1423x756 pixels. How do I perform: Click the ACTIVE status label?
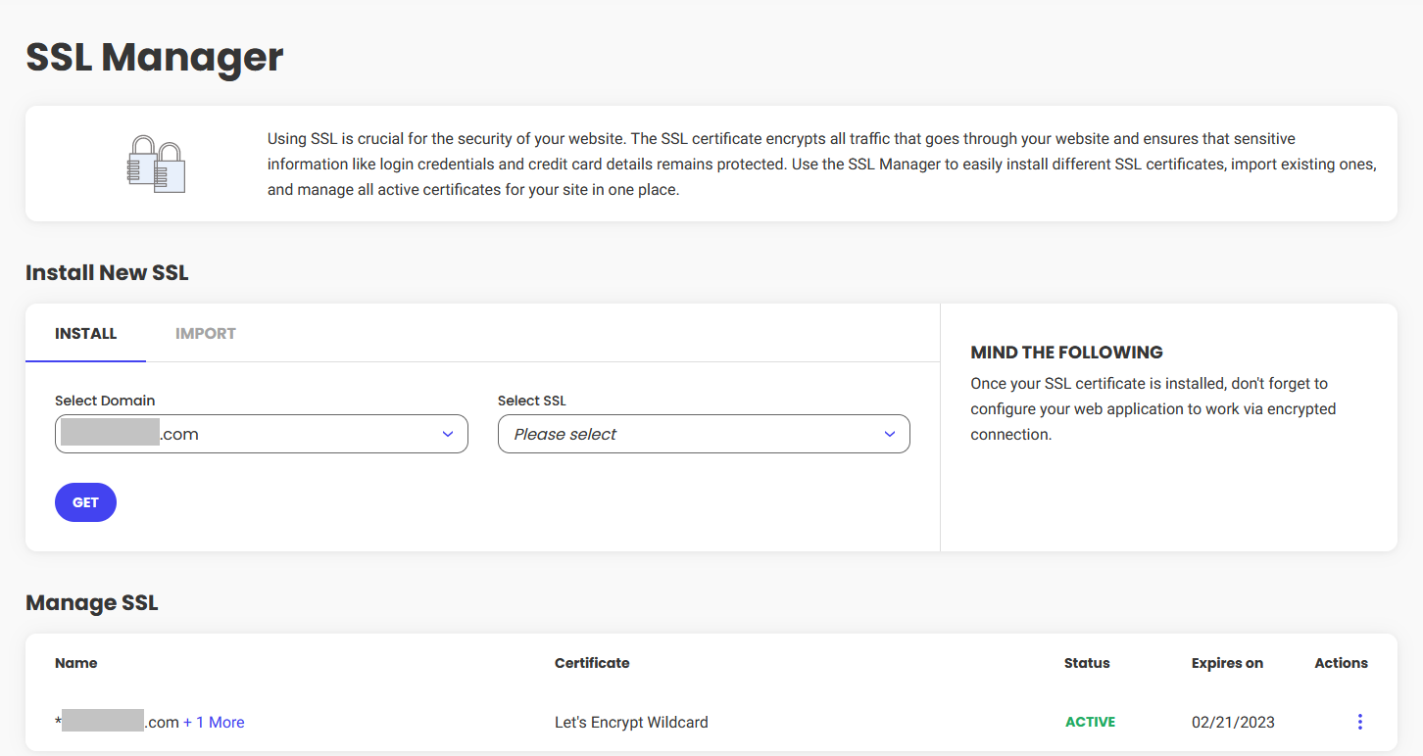(1090, 722)
